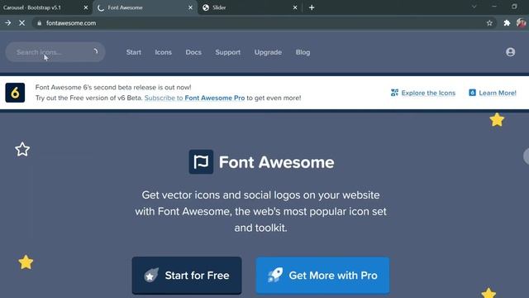Open the Chrome profile avatar
Image resolution: width=529 pixels, height=298 pixels.
click(x=521, y=23)
